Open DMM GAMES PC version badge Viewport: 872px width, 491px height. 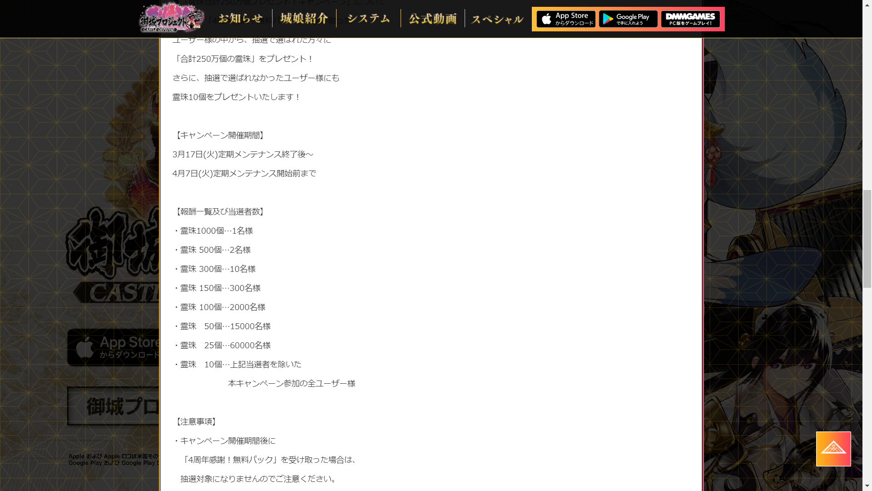pyautogui.click(x=690, y=19)
